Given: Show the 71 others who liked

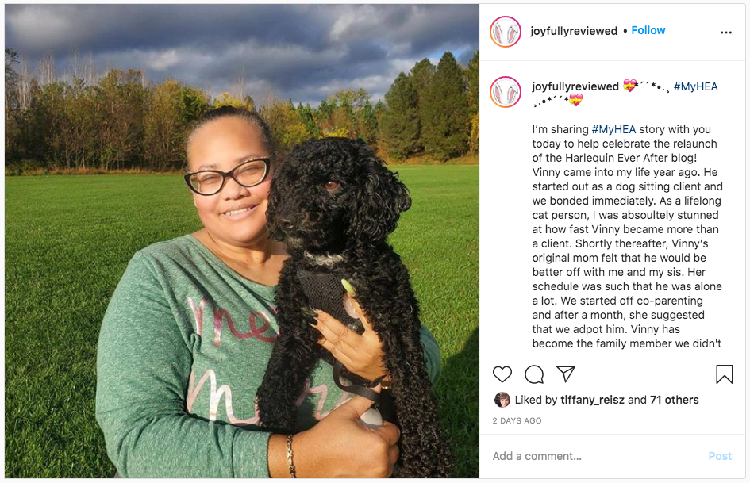Looking at the screenshot, I should [675, 400].
